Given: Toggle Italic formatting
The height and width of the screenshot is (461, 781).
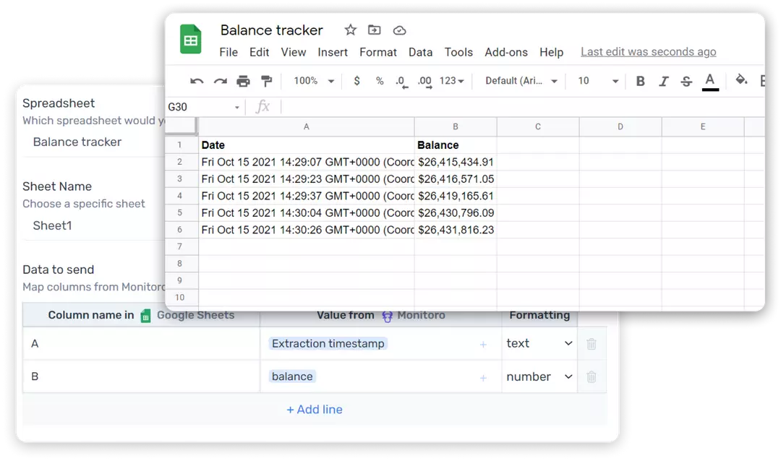Looking at the screenshot, I should coord(663,81).
